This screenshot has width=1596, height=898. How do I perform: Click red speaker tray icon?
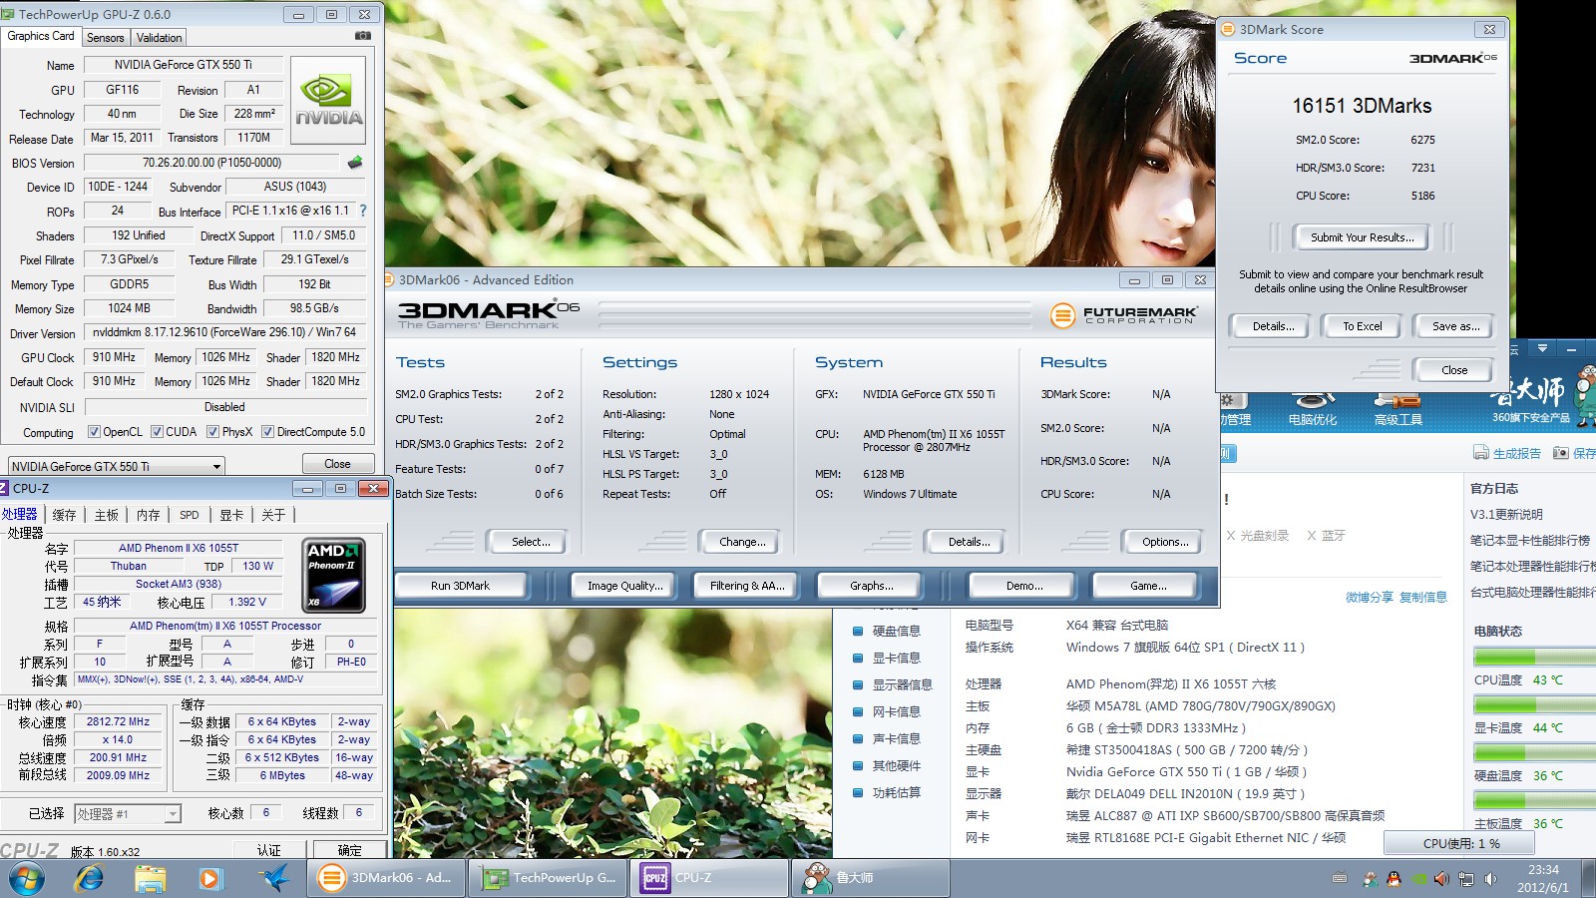tap(1441, 879)
